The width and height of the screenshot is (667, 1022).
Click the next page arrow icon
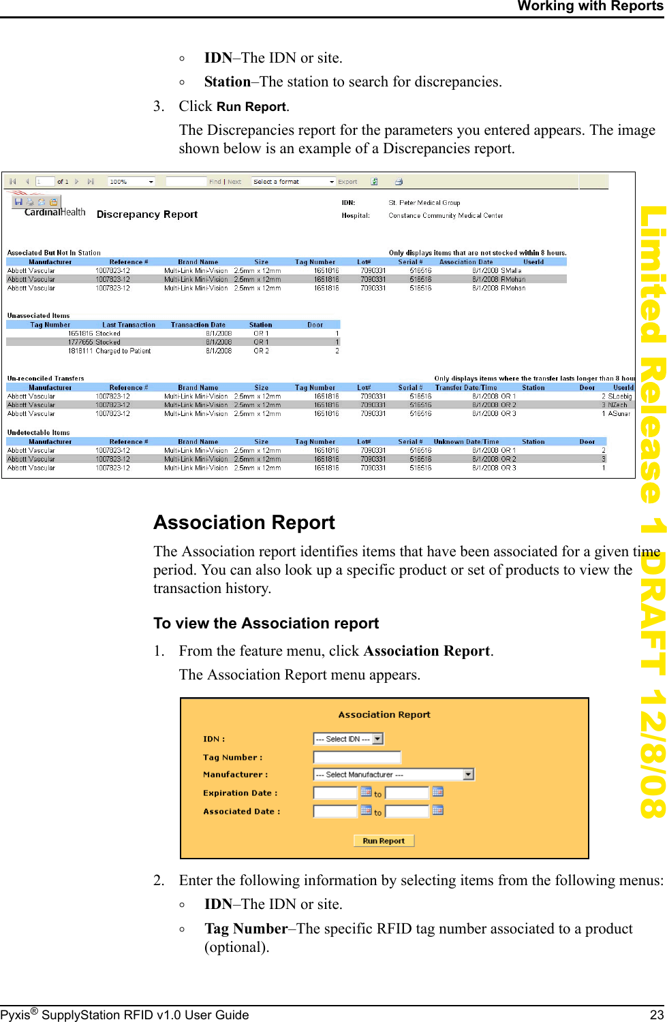[x=77, y=181]
